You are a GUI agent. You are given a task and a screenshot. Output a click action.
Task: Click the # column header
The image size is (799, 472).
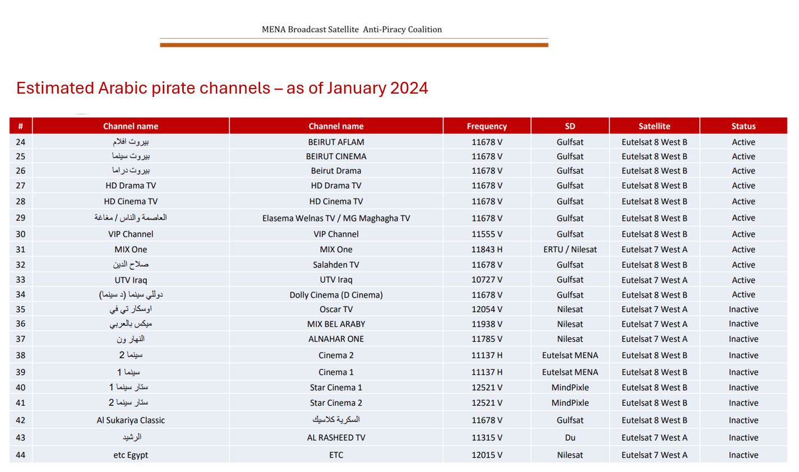coord(20,126)
